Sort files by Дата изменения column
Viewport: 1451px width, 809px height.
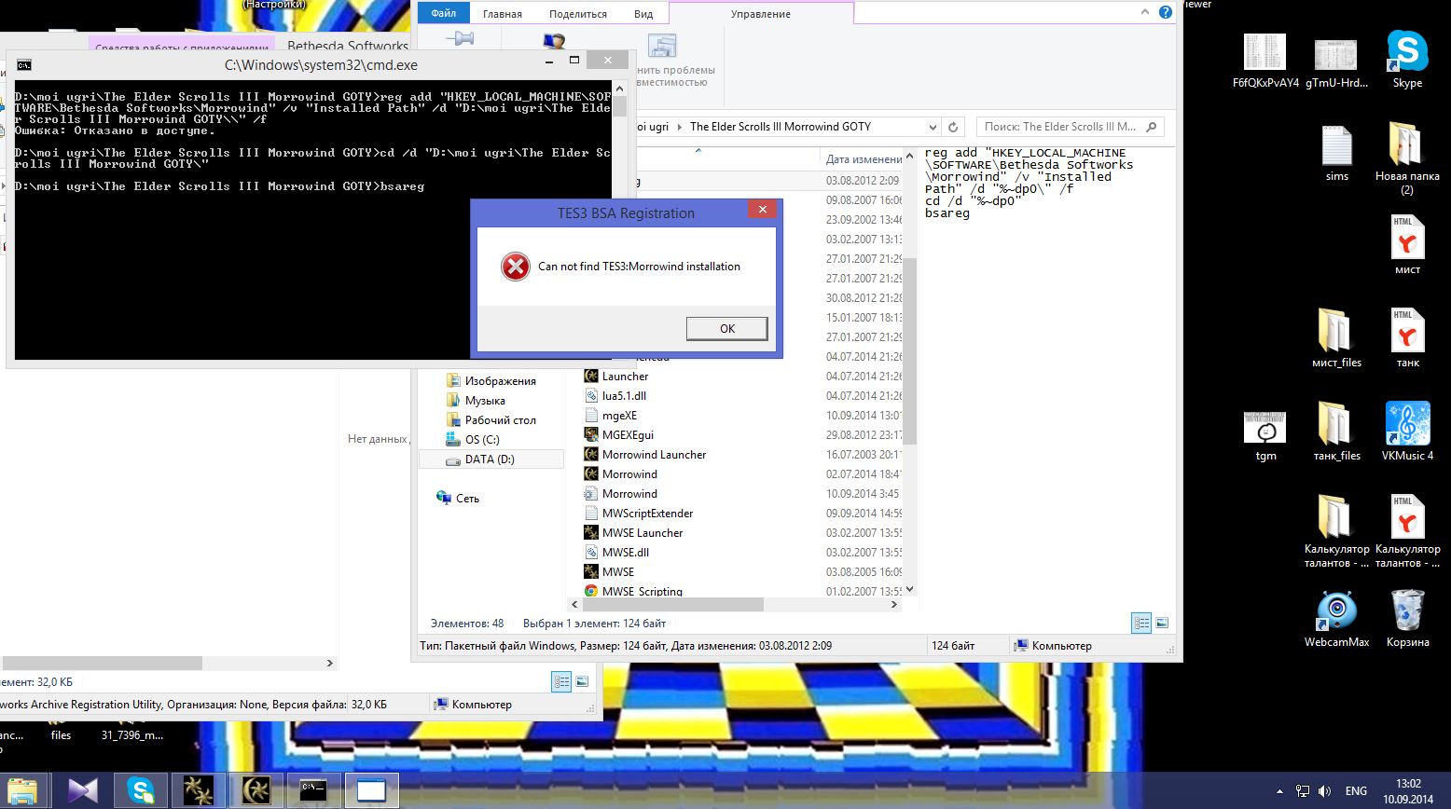coord(864,158)
